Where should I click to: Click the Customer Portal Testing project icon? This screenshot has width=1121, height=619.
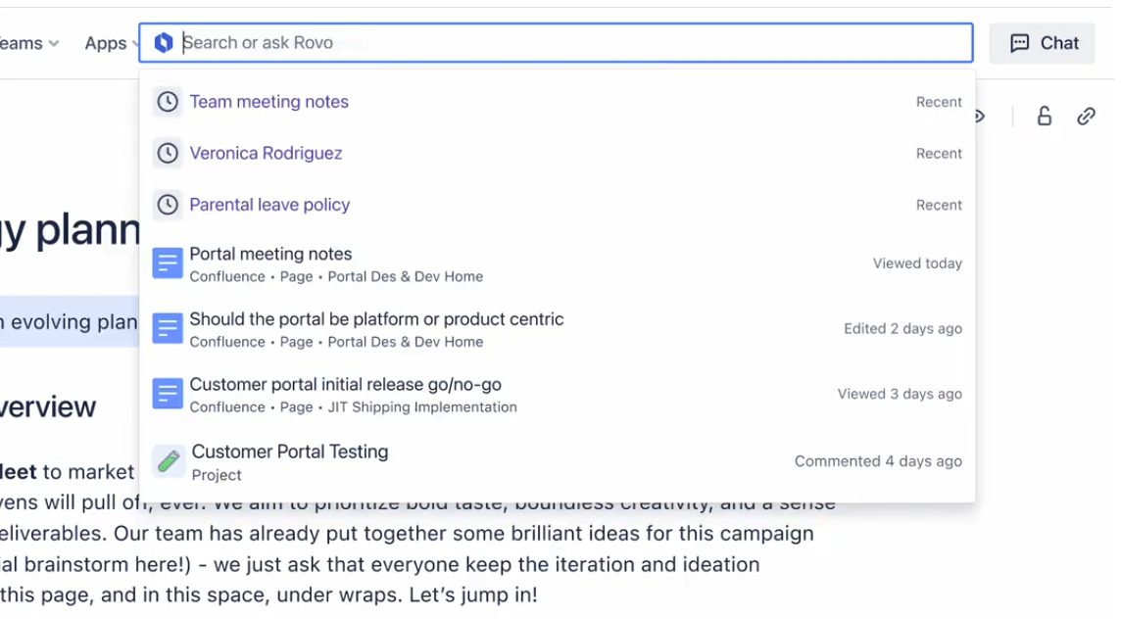[x=169, y=461]
